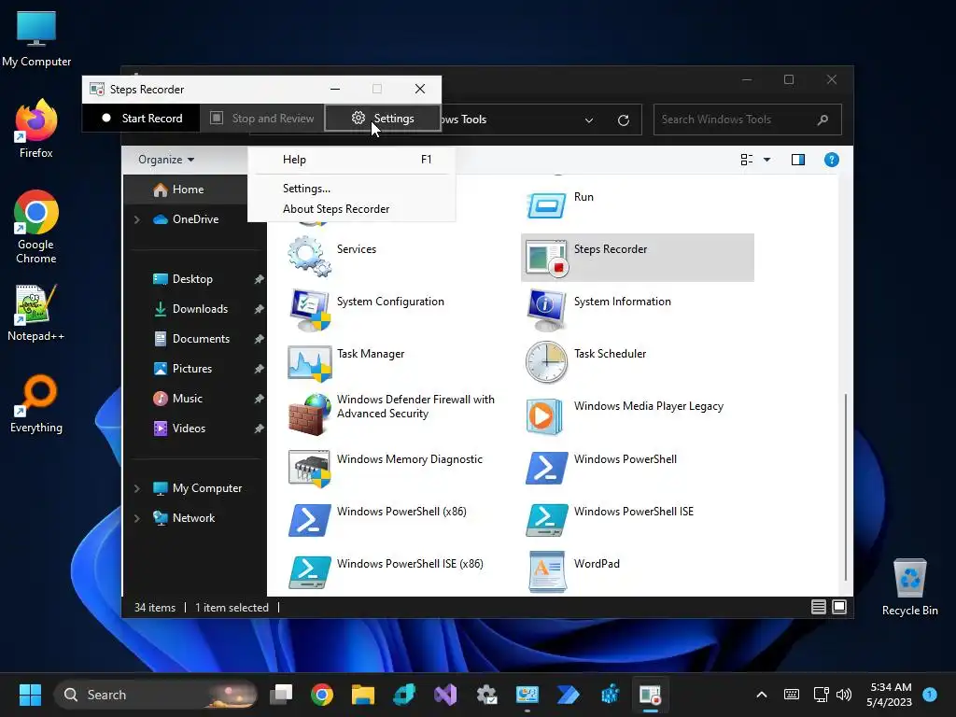
Task: Select the Firefox desktop shortcut
Action: [36, 129]
